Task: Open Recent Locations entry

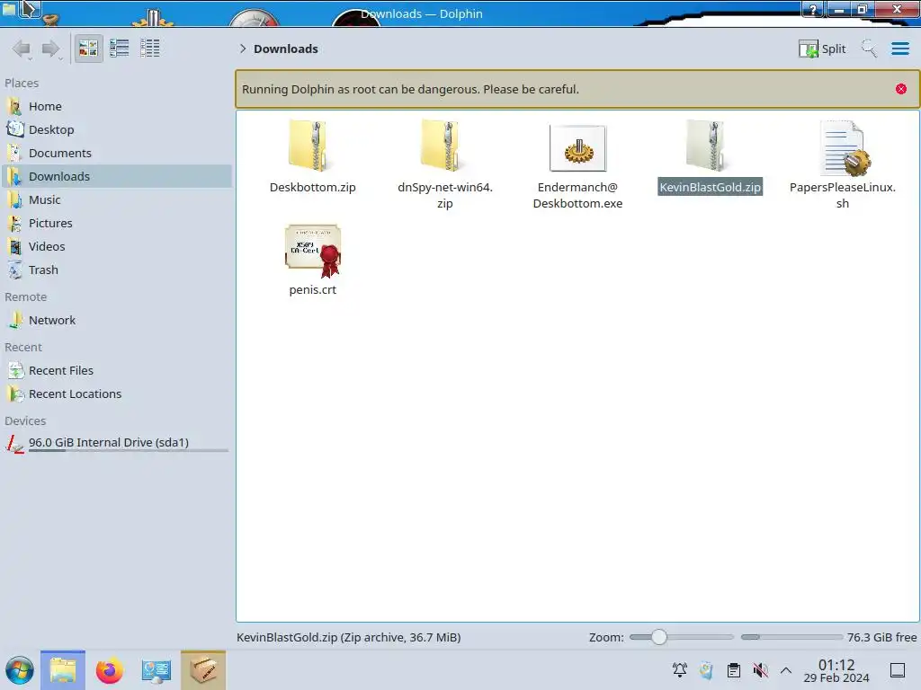Action: tap(117, 394)
